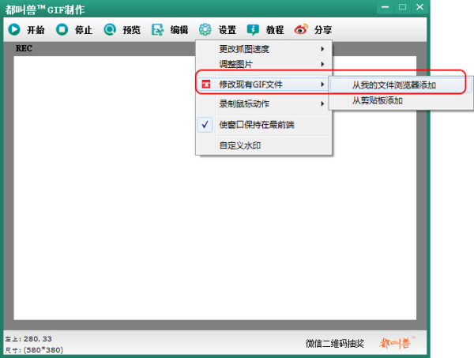The image size is (474, 358).
Task: Click the 编辑 label in toolbar
Action: 179,30
